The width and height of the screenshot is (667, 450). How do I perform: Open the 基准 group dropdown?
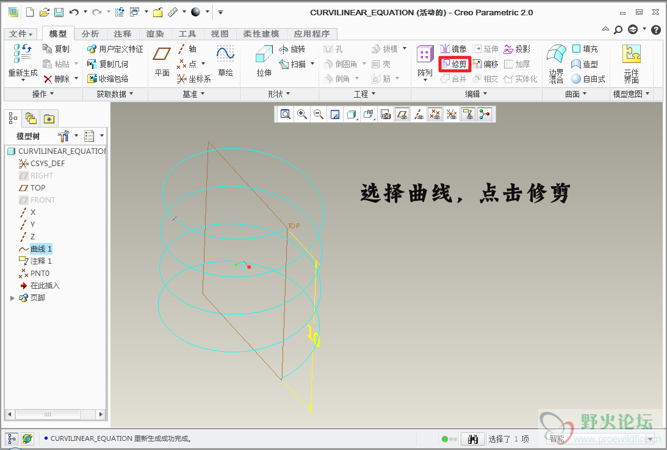tap(193, 94)
